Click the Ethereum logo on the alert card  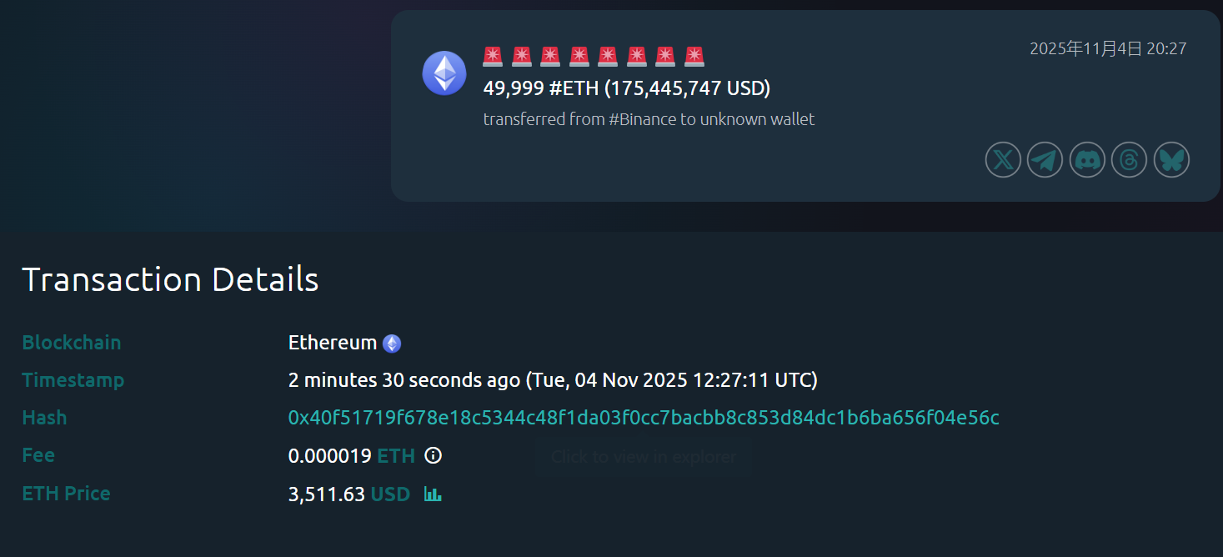444,73
